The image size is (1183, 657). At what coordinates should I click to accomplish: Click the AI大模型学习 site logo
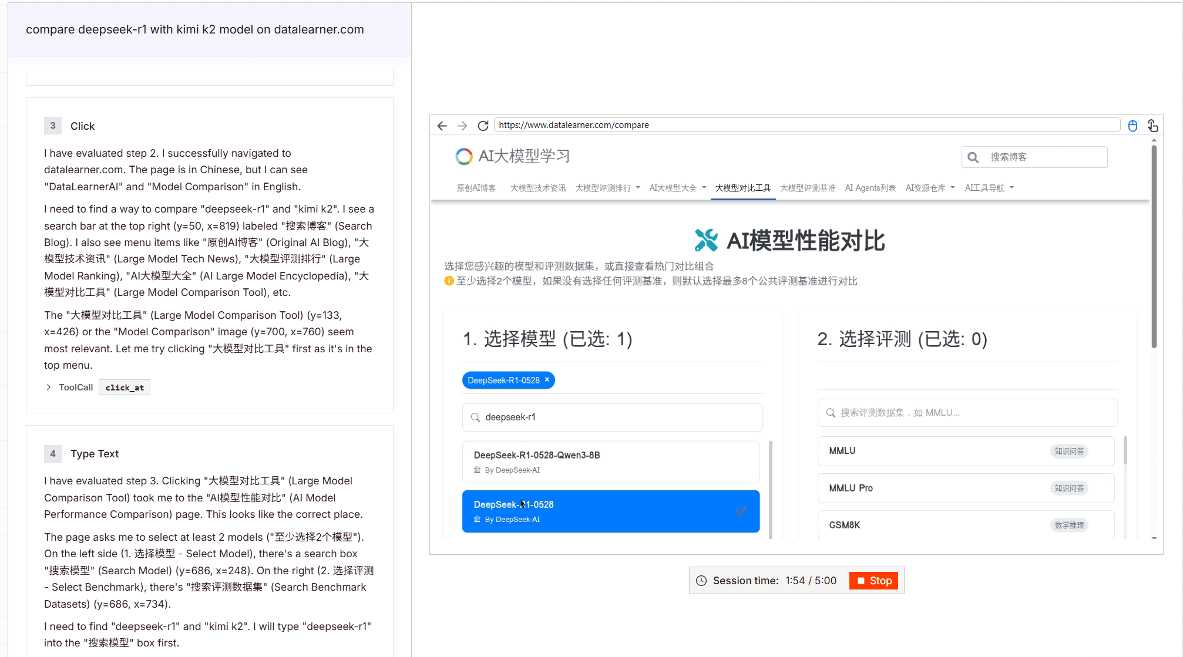coord(512,156)
